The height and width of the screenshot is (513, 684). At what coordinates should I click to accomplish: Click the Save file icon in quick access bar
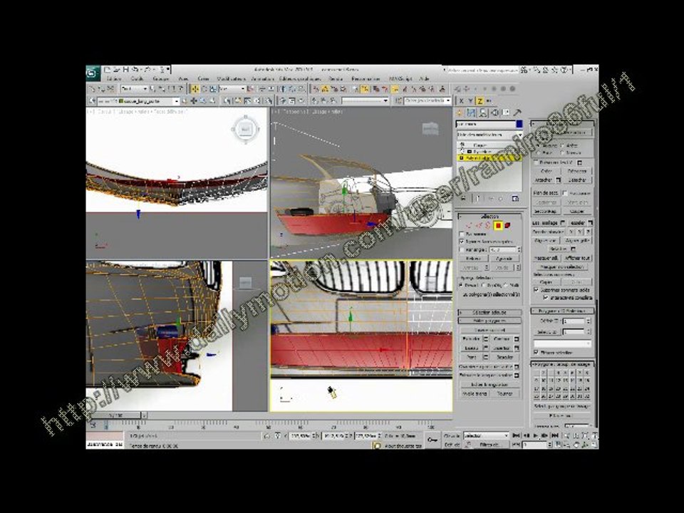tap(125, 69)
